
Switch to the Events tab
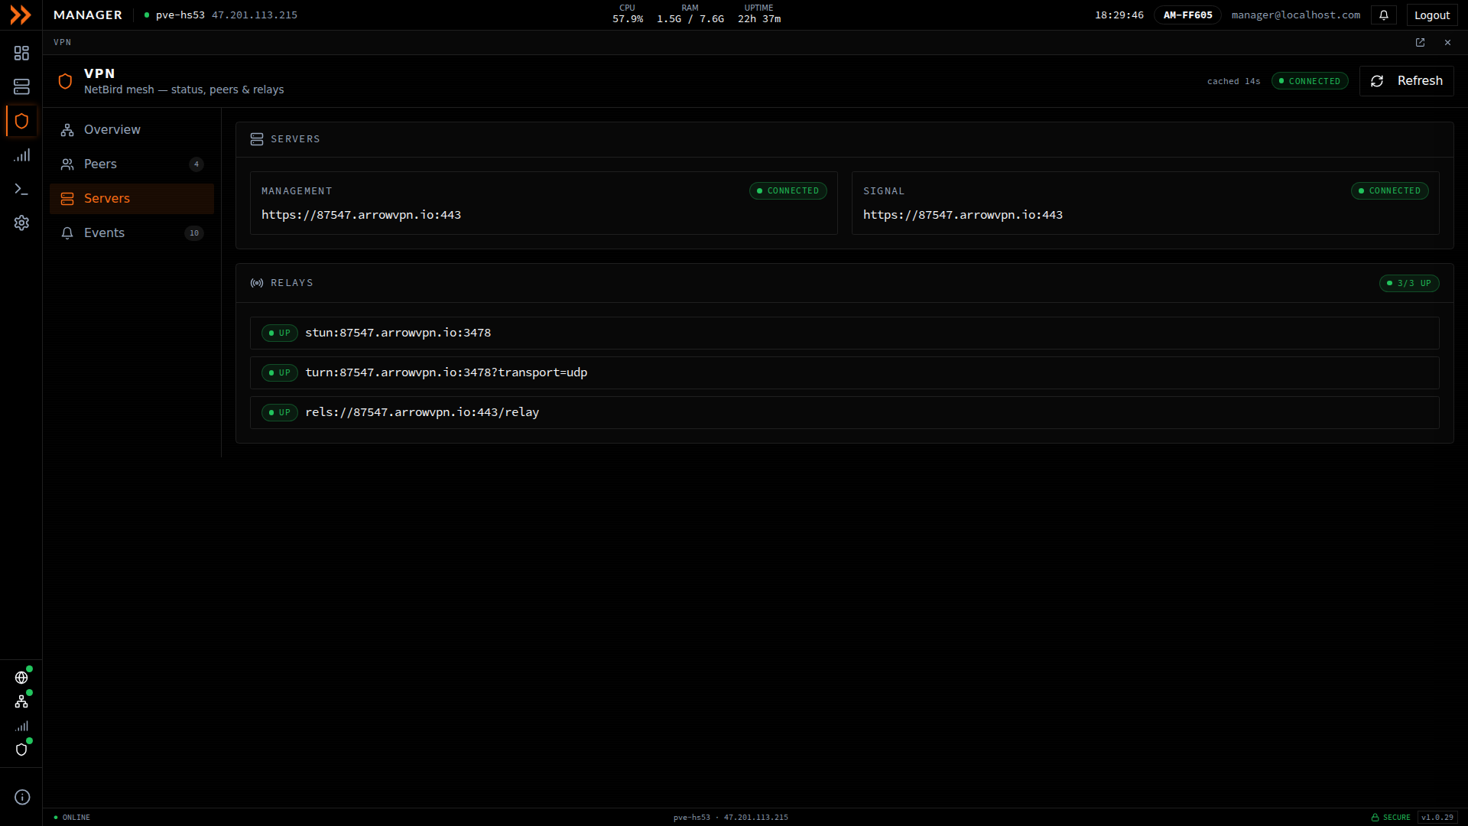click(x=132, y=233)
